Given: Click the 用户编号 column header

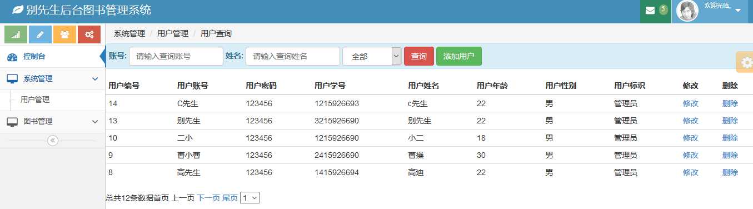Looking at the screenshot, I should tap(124, 86).
